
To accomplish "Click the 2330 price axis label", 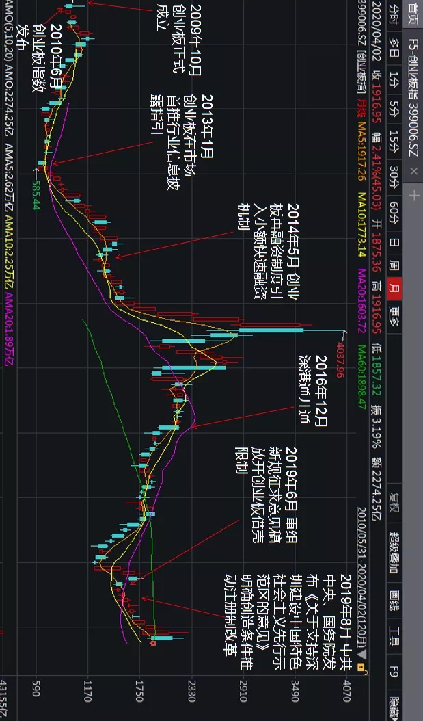I will pyautogui.click(x=192, y=691).
